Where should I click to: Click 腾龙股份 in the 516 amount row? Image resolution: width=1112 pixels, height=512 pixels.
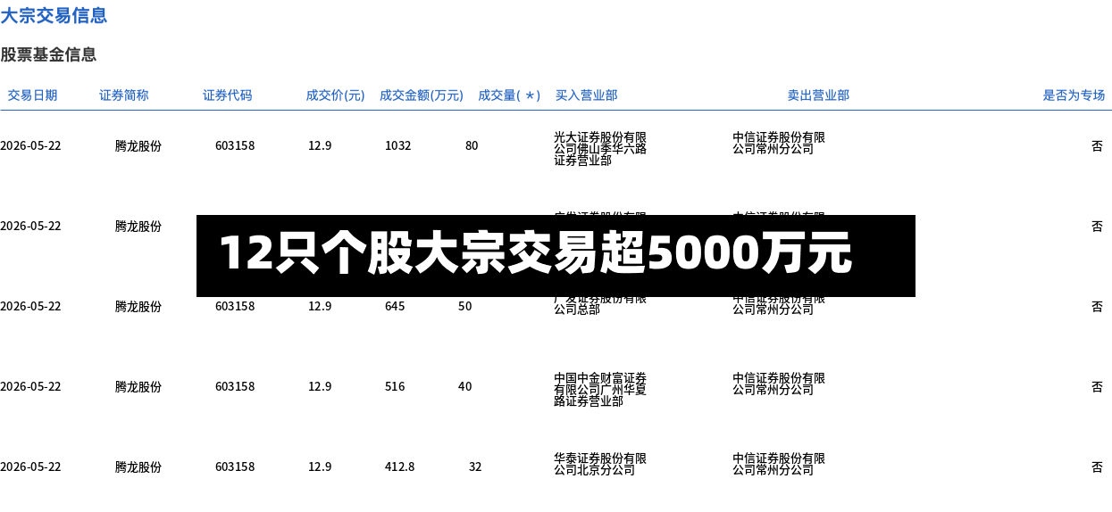[x=138, y=386]
